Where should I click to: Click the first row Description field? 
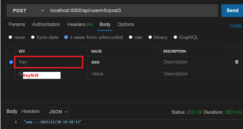196,62
